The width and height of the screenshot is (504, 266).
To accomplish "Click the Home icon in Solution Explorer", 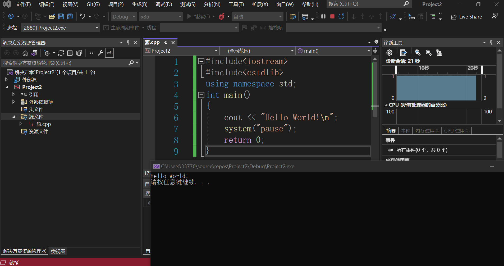I will (25, 53).
